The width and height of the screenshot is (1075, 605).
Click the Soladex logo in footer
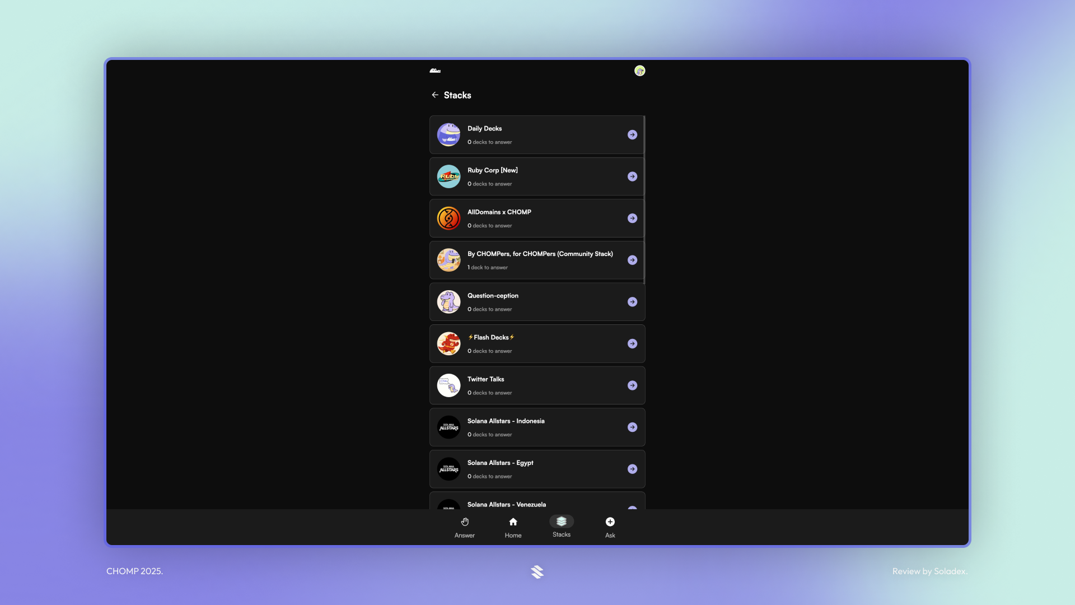coord(537,572)
